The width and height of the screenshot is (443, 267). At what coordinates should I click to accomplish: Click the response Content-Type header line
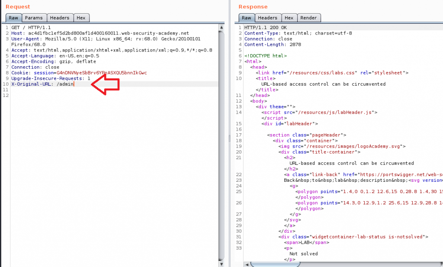tap(298, 33)
